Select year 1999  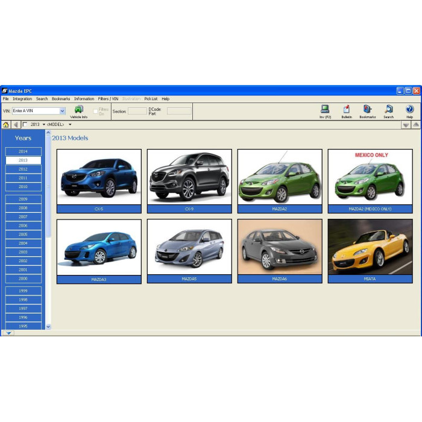pyautogui.click(x=23, y=291)
